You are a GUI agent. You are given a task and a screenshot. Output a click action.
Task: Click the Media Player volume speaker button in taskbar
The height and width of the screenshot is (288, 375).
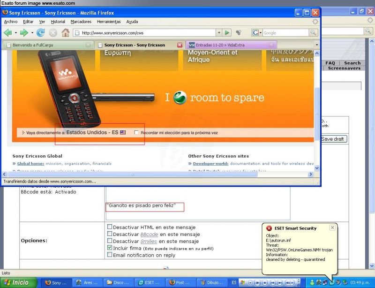tap(288, 283)
